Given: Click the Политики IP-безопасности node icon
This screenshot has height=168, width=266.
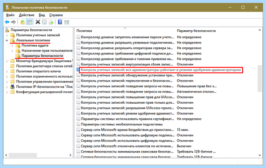Looking at the screenshot, I should point(12,87).
